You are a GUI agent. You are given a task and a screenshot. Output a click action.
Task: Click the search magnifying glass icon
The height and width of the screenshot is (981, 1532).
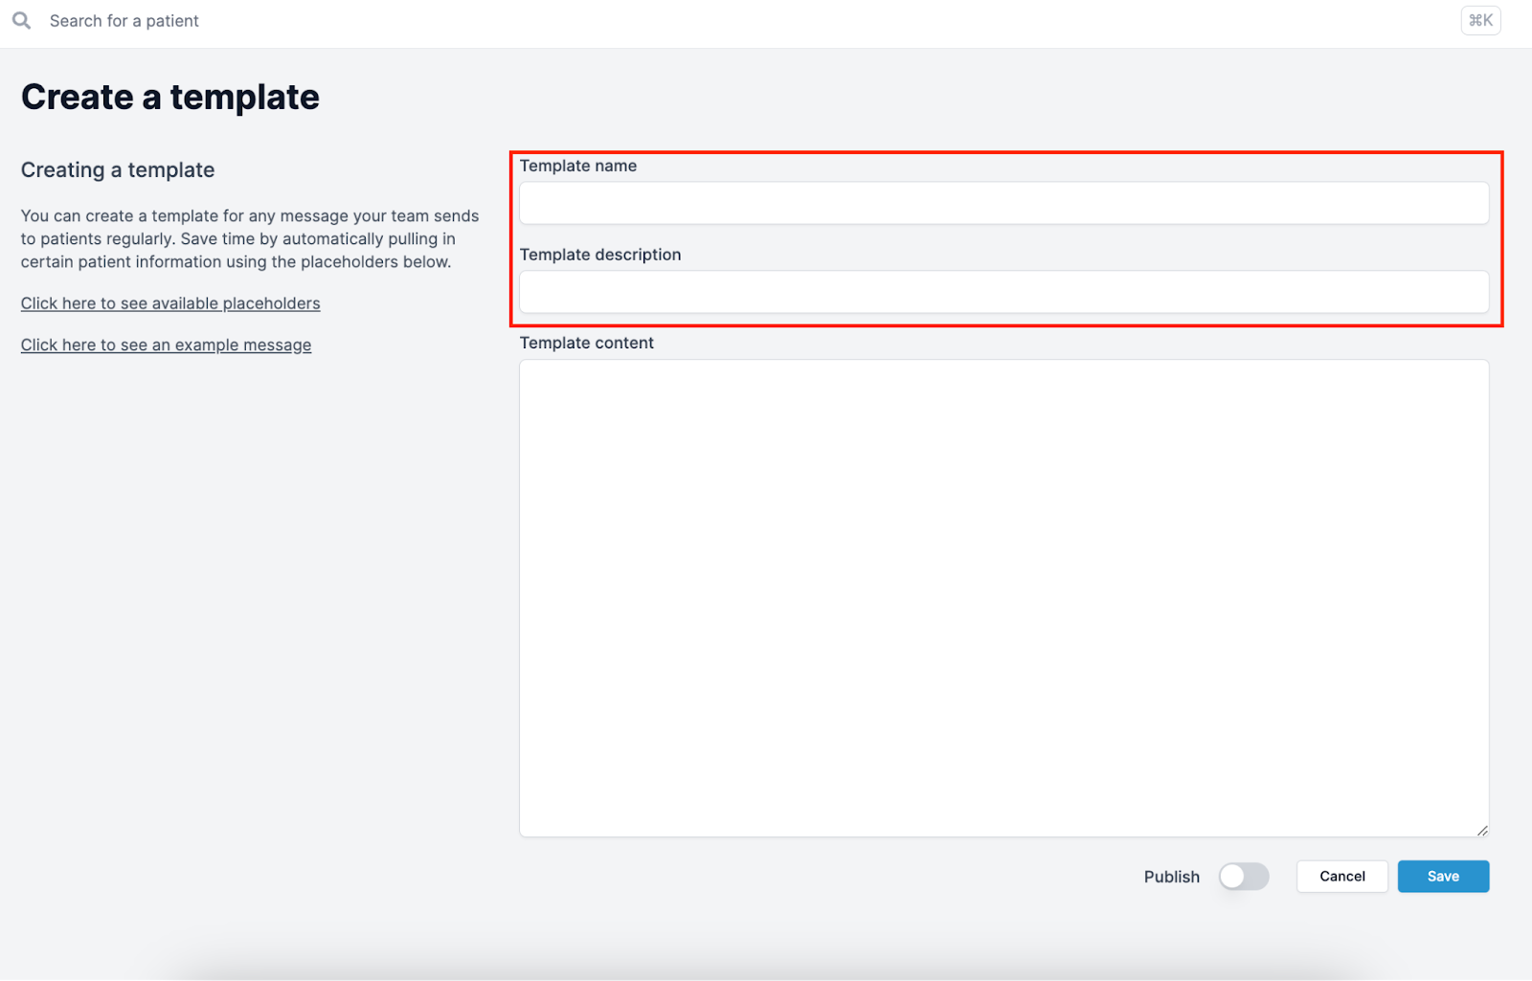tap(21, 21)
